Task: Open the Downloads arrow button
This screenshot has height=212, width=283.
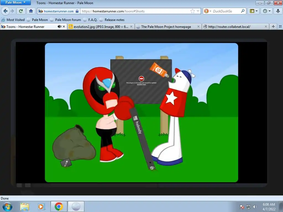Action: (x=278, y=11)
